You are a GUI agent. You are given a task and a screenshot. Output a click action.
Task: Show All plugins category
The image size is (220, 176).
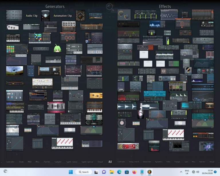tap(110, 162)
